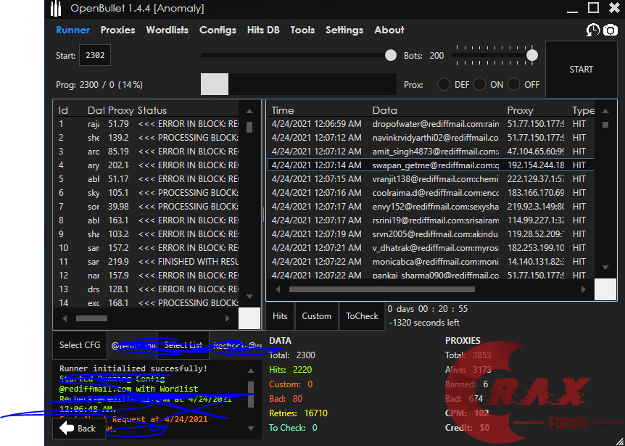
Task: Click the Custom results button
Action: [x=316, y=316]
